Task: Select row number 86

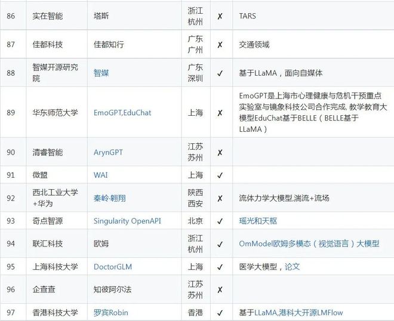Action: pos(11,16)
